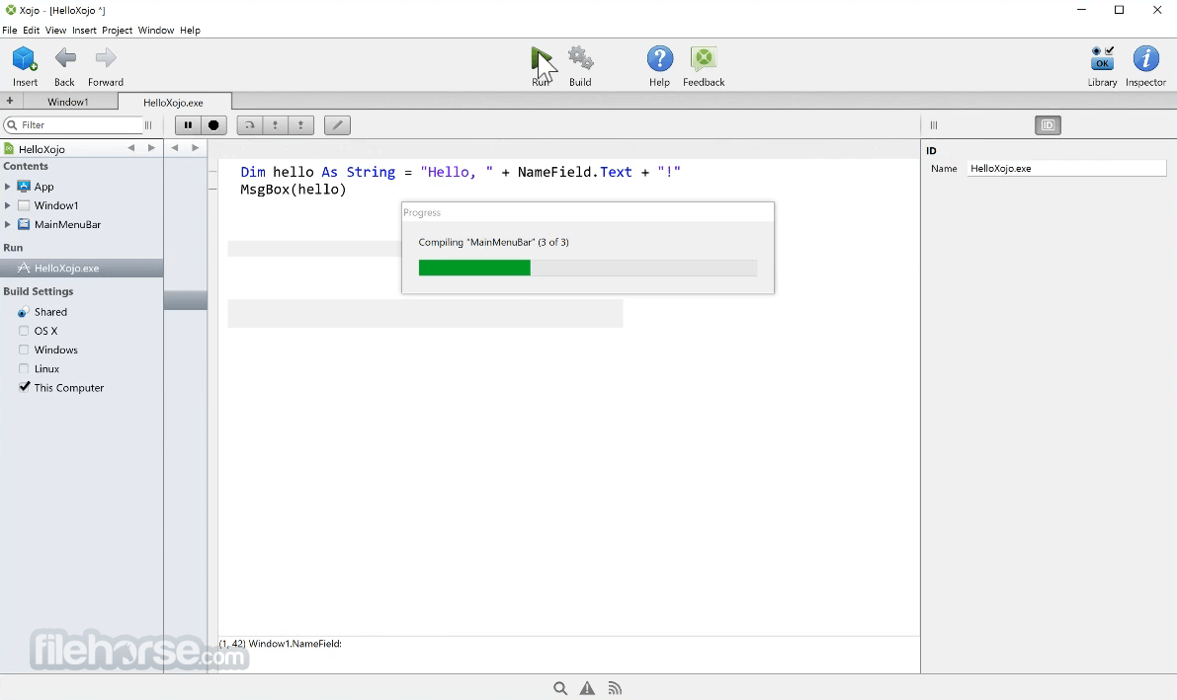The image size is (1177, 700).
Task: Pause the debugger
Action: pyautogui.click(x=188, y=125)
